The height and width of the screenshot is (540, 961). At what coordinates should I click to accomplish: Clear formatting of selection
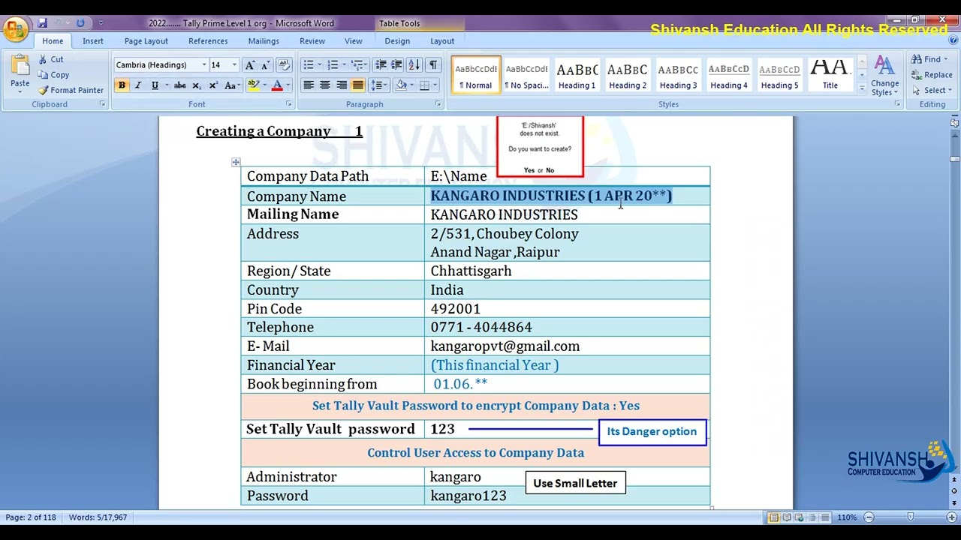pyautogui.click(x=284, y=65)
